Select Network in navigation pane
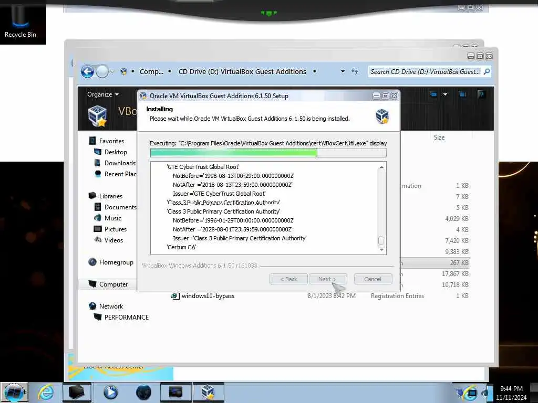The width and height of the screenshot is (538, 403). 111,306
